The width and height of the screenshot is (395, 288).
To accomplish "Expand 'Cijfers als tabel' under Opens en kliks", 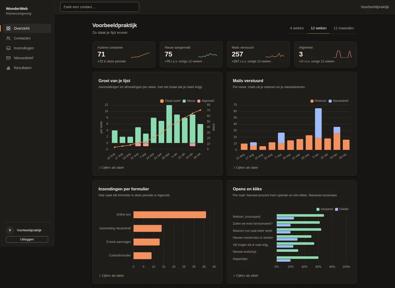I will tap(245, 276).
